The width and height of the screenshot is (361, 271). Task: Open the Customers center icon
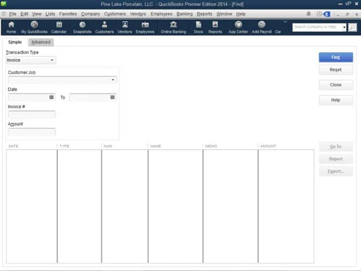click(104, 27)
